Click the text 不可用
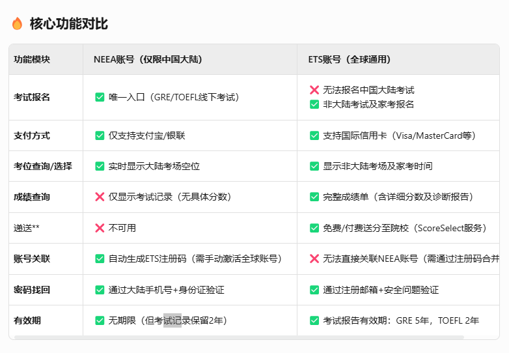The image size is (509, 353). (122, 228)
